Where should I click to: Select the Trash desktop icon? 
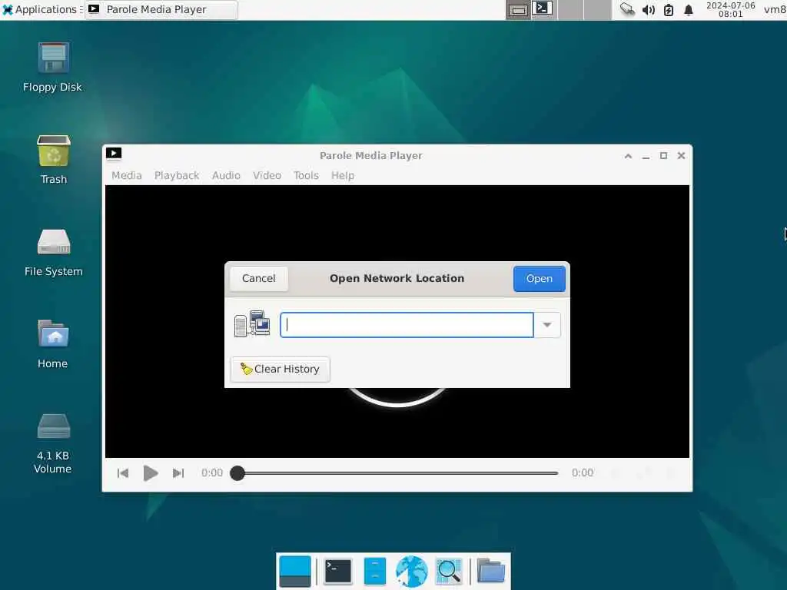54,160
